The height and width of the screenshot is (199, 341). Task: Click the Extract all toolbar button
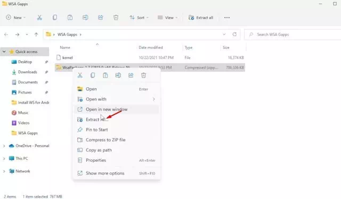click(201, 18)
